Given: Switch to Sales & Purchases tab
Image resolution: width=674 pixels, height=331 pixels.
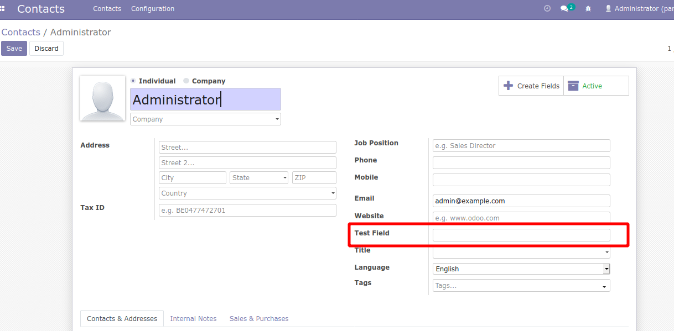Looking at the screenshot, I should tap(259, 319).
